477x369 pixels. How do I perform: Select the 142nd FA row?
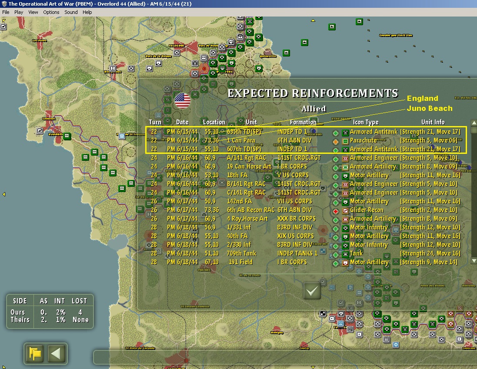coord(306,201)
